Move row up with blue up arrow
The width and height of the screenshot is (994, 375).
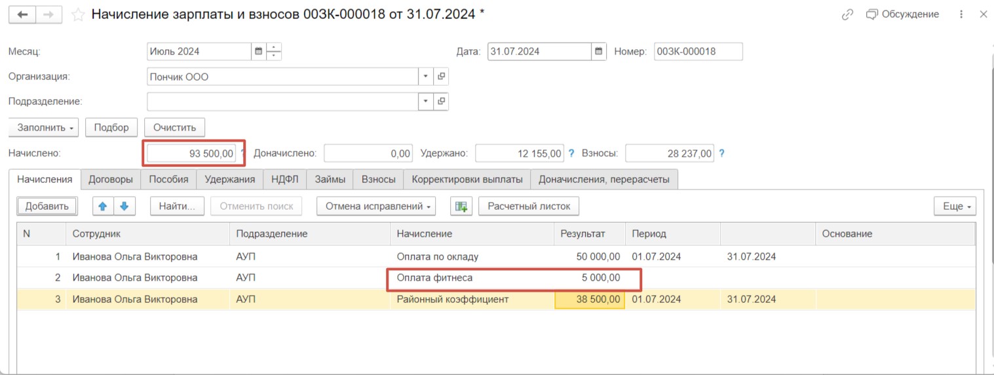(x=103, y=207)
